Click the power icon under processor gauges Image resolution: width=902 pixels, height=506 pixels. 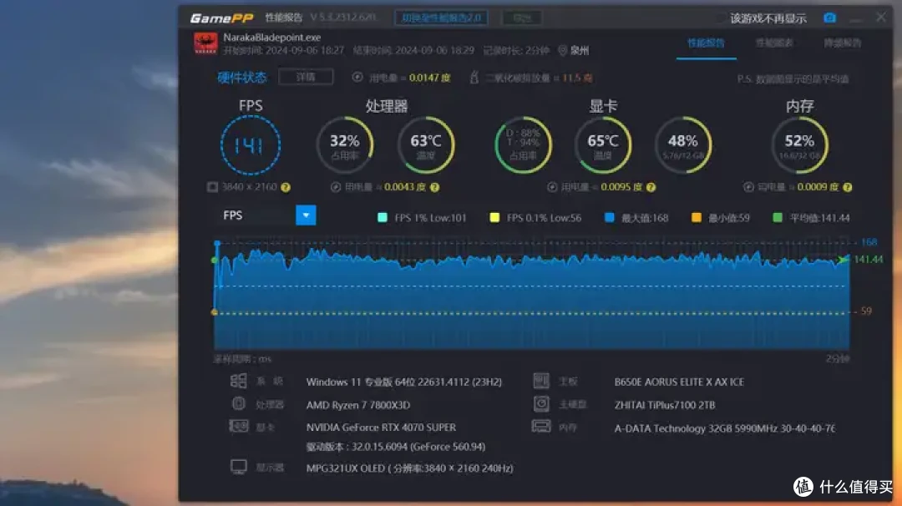coord(336,187)
